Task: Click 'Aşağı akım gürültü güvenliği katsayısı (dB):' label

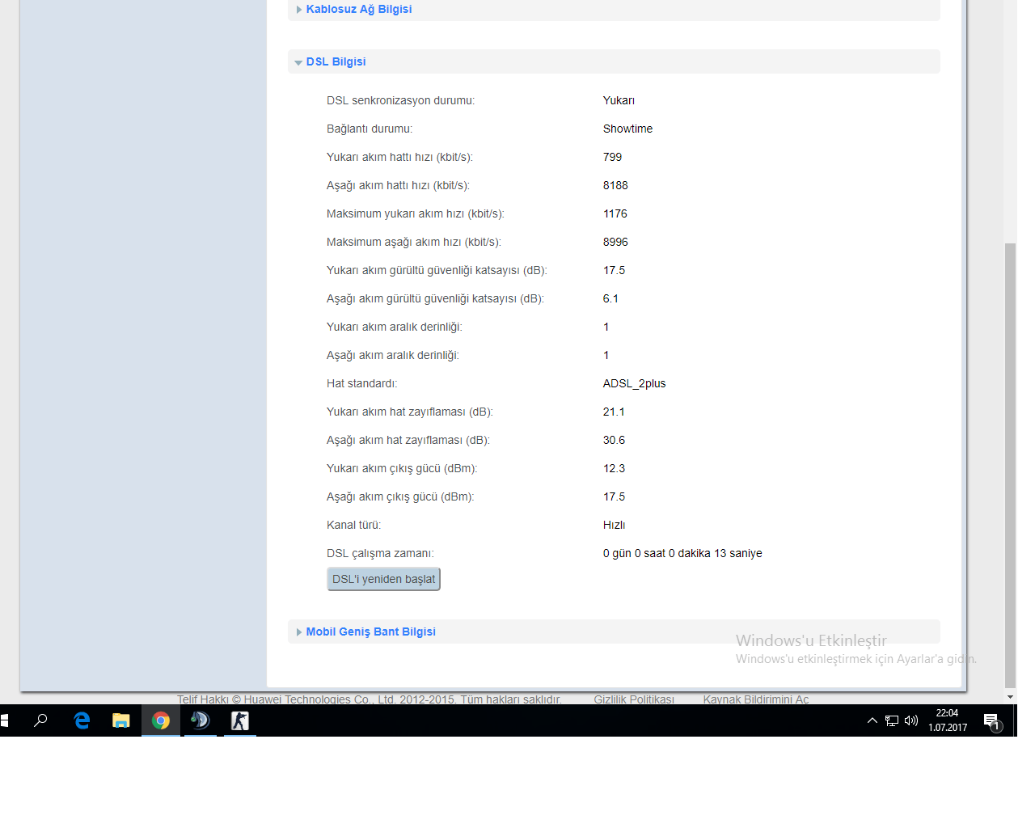Action: pos(435,298)
